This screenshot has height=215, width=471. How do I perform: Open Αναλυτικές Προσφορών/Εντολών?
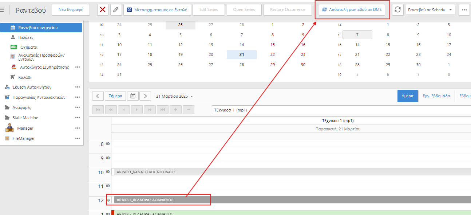[41, 57]
